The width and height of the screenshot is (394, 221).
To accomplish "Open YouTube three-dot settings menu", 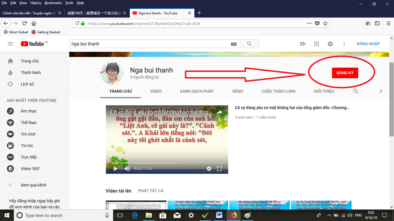I will pyautogui.click(x=344, y=44).
